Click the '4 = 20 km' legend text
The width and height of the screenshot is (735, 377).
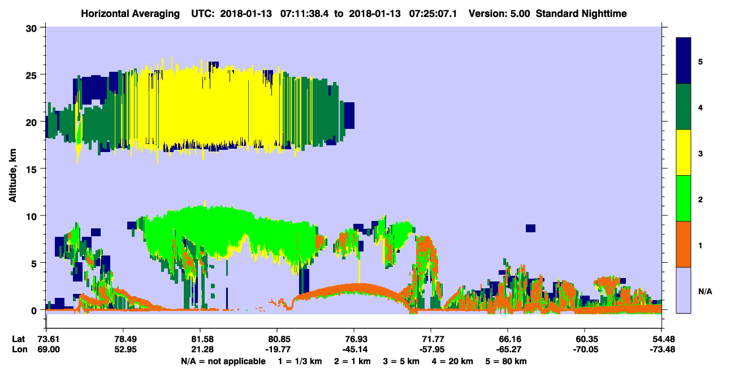[452, 361]
